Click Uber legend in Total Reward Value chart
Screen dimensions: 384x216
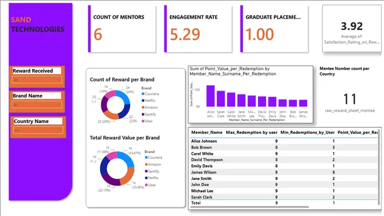point(150,185)
